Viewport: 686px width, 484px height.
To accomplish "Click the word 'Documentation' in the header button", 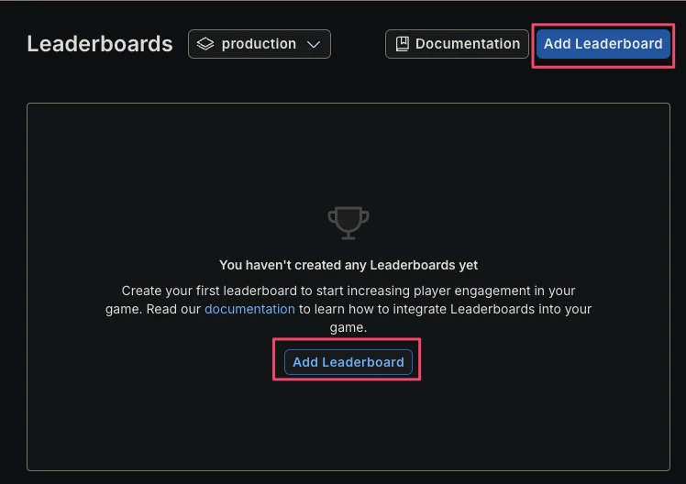I will pyautogui.click(x=468, y=44).
